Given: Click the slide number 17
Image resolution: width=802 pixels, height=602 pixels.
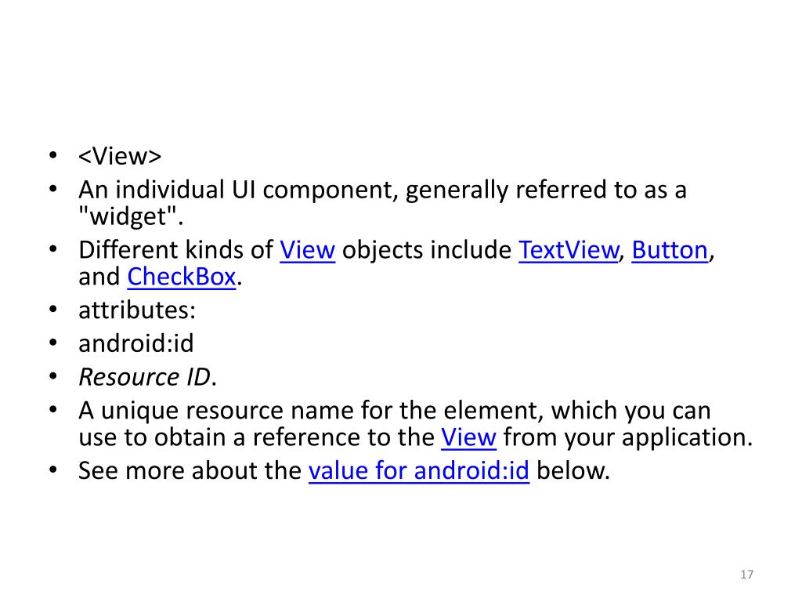Looking at the screenshot, I should [746, 575].
